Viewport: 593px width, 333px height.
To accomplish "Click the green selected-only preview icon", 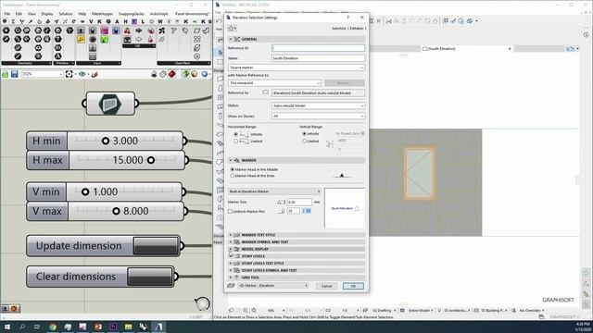I will click(185, 74).
